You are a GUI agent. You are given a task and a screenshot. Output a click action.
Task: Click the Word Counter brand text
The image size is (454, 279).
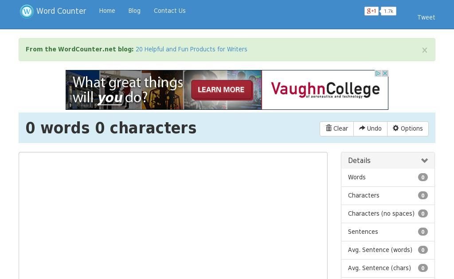(61, 11)
